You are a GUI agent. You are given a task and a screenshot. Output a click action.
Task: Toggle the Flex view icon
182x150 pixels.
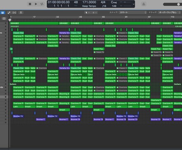coord(14,13)
